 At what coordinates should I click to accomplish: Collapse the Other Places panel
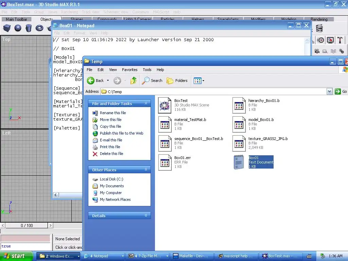(x=146, y=170)
